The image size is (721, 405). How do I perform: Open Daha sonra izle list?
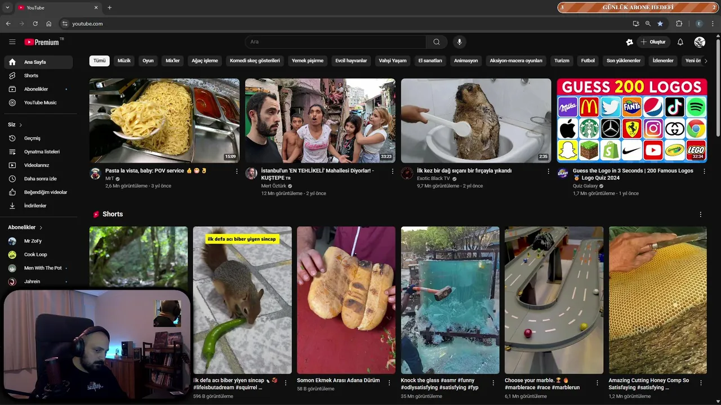pyautogui.click(x=38, y=179)
